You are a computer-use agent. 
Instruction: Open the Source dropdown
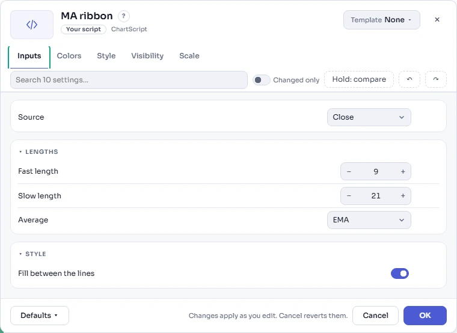click(369, 117)
